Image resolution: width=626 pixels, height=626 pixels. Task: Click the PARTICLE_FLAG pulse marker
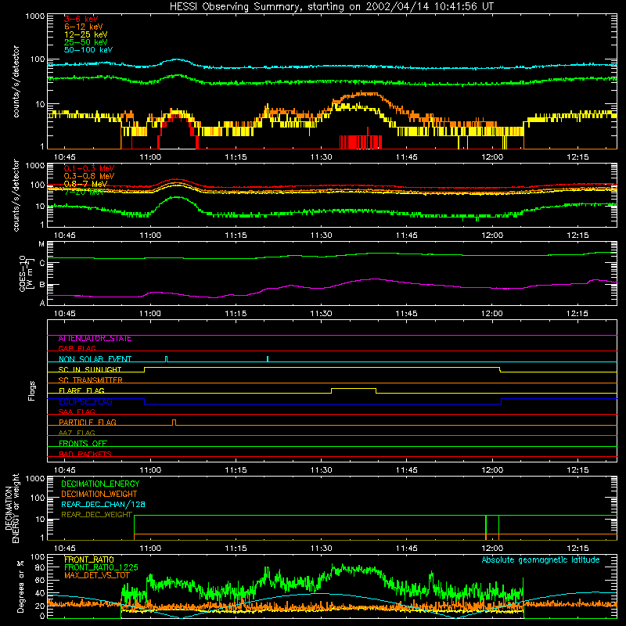click(174, 422)
